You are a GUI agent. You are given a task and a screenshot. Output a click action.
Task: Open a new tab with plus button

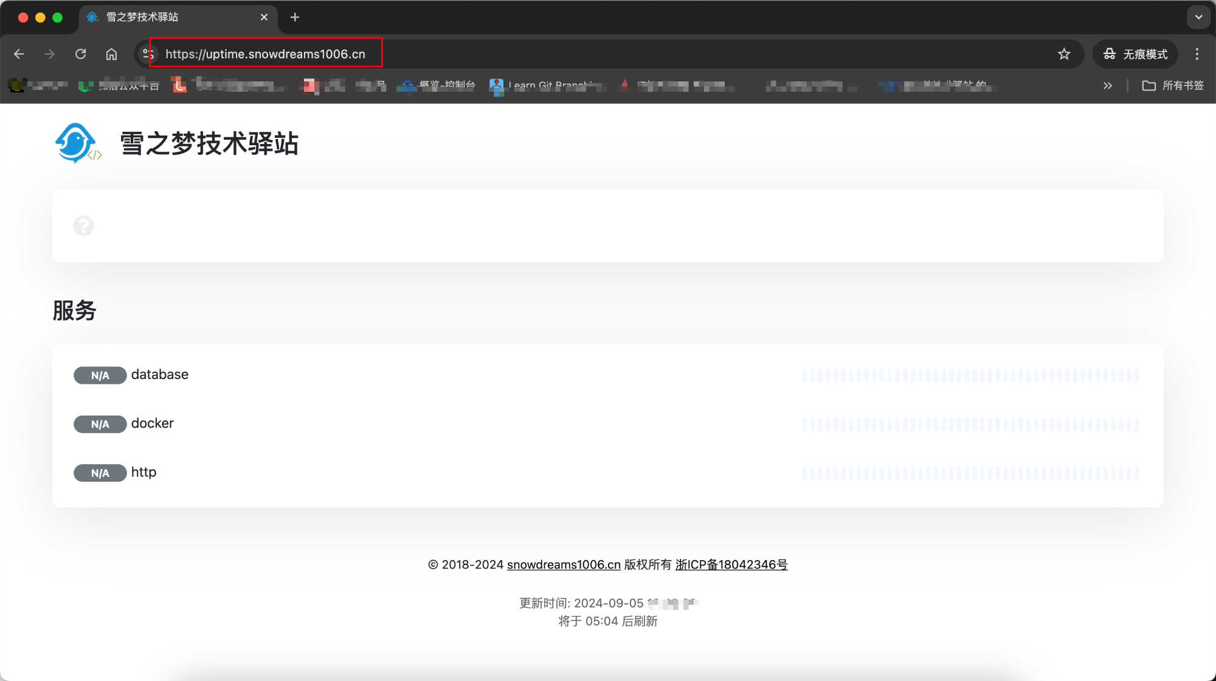coord(295,17)
